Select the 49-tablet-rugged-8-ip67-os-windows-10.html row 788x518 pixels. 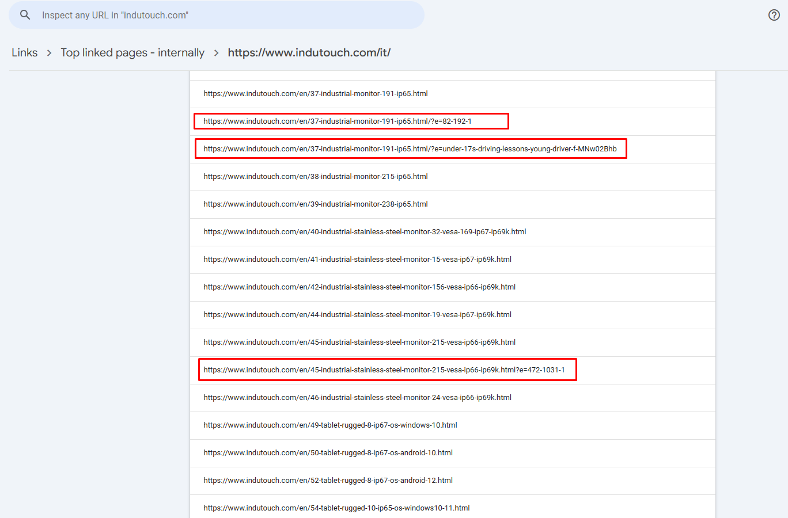click(453, 425)
